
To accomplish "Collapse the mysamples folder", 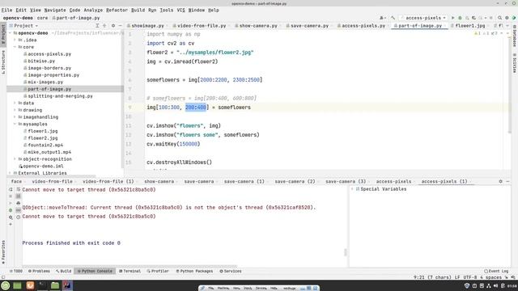I will [x=15, y=124].
